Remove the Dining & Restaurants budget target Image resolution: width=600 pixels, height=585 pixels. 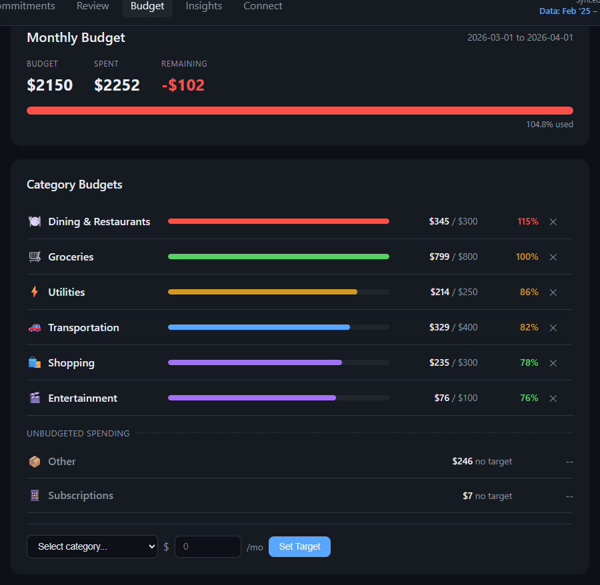553,221
